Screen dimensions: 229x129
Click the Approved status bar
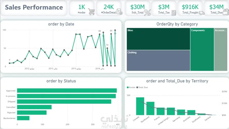pos(67,91)
